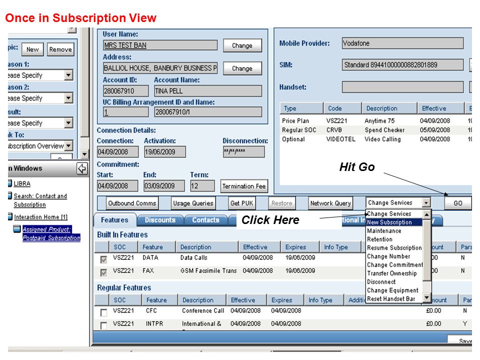Choose Retention from the services list

click(x=394, y=239)
